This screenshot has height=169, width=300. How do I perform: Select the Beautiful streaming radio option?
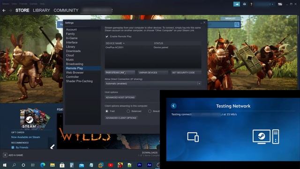coord(150,111)
